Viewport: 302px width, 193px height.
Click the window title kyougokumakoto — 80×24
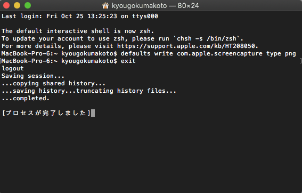click(155, 5)
